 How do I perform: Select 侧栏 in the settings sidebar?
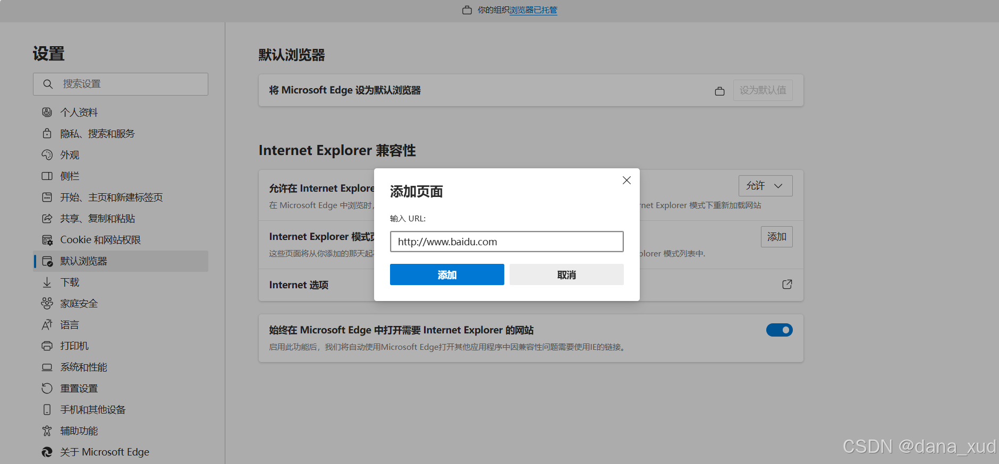[121, 176]
